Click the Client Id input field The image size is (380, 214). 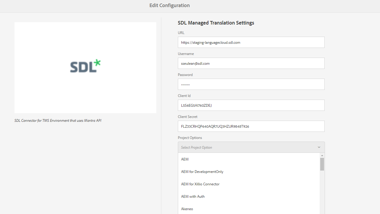click(251, 105)
